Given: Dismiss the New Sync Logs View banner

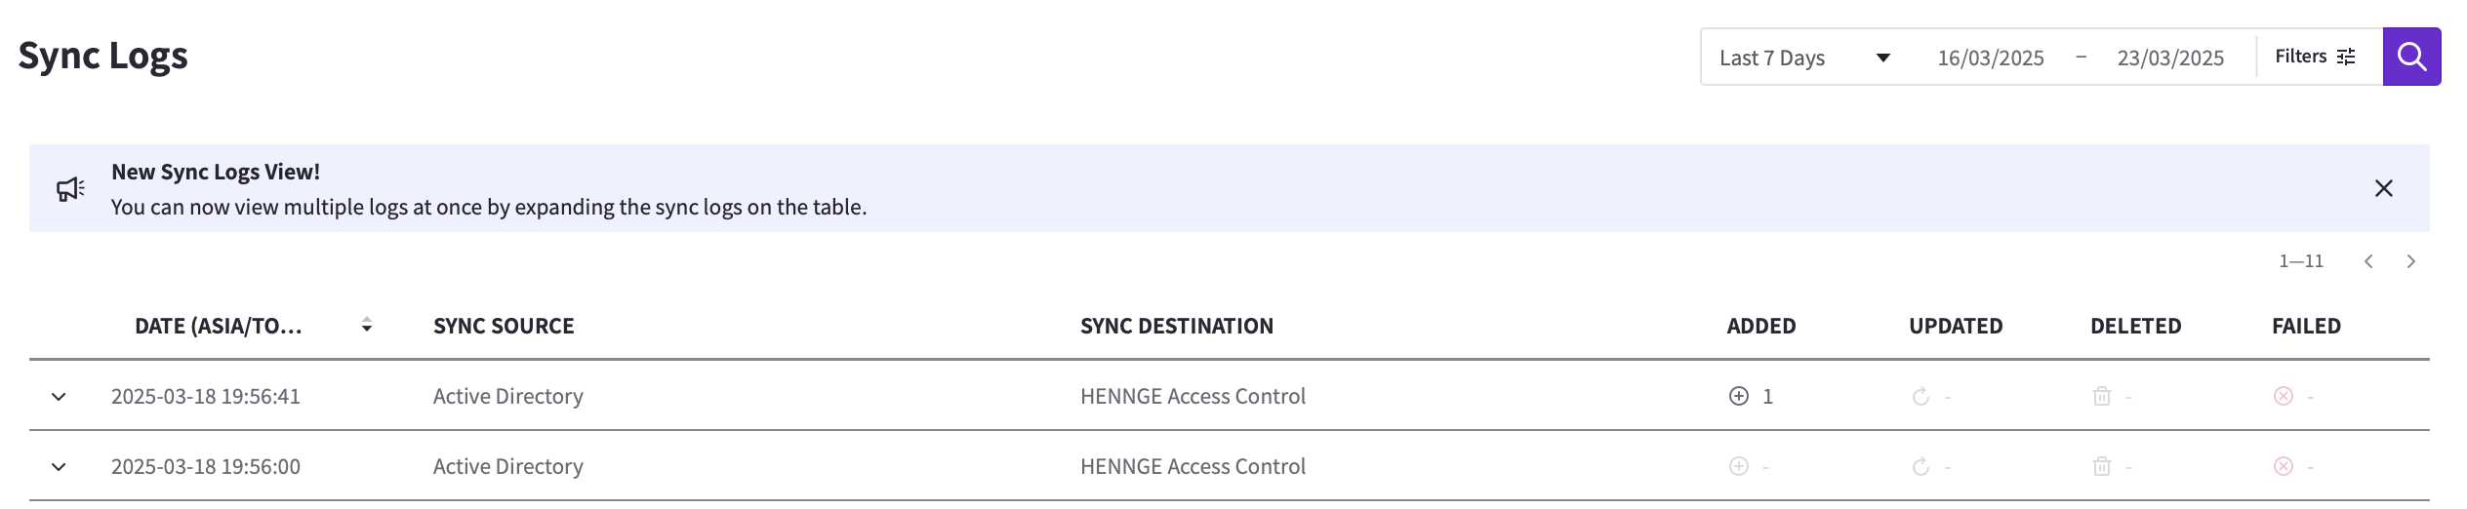Looking at the screenshot, I should click(2383, 188).
